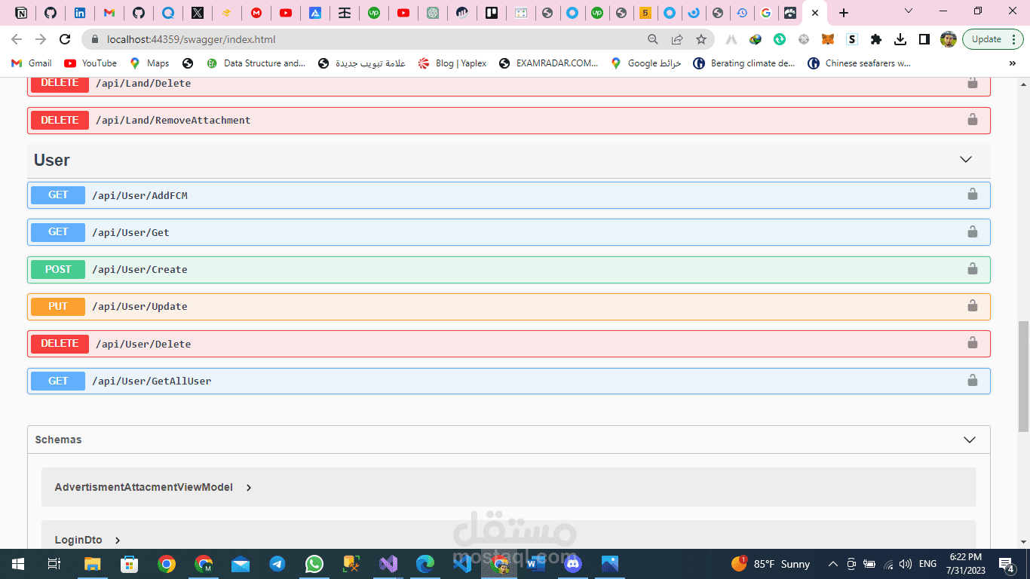Open the EXAMRADAR.COM bookmark
The image size is (1030, 579).
click(549, 63)
